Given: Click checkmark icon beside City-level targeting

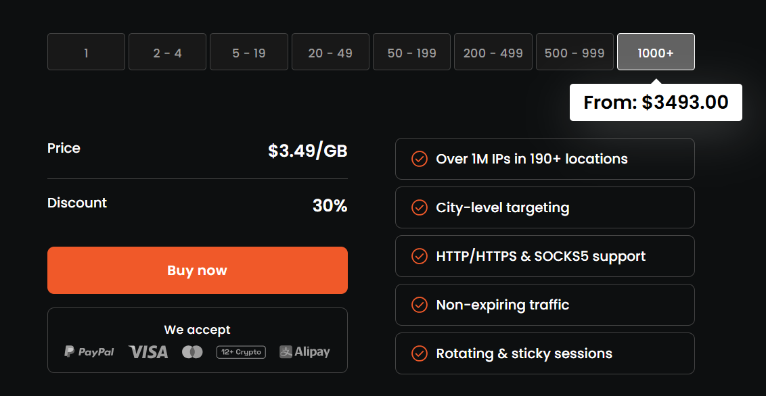Looking at the screenshot, I should [420, 207].
